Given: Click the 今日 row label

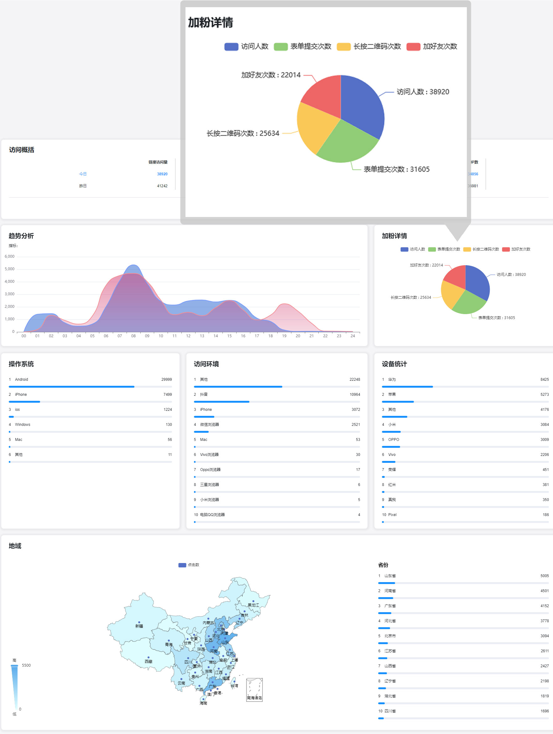Looking at the screenshot, I should pos(83,174).
